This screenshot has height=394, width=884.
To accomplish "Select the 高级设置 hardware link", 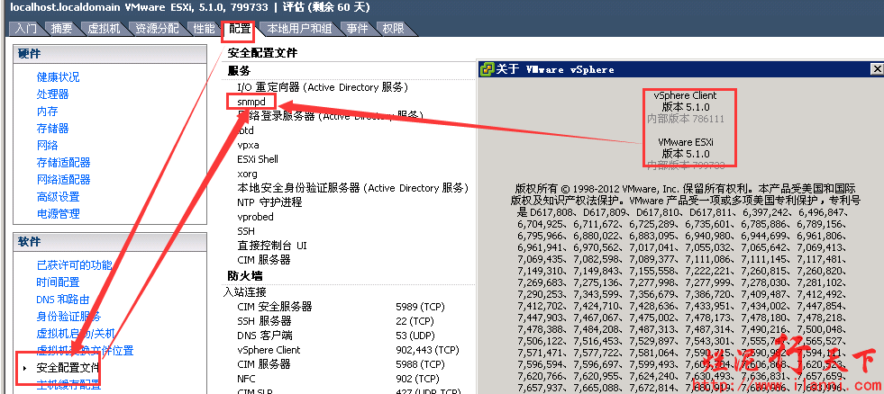I will click(x=58, y=197).
